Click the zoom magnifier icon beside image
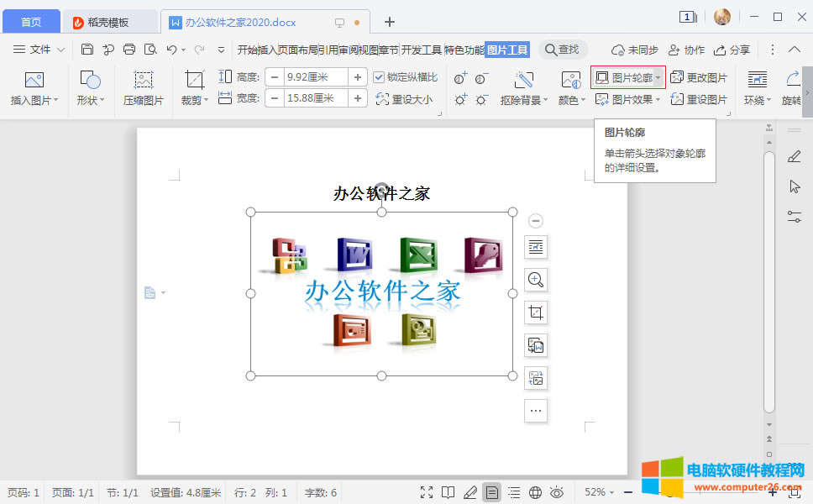 pyautogui.click(x=536, y=280)
